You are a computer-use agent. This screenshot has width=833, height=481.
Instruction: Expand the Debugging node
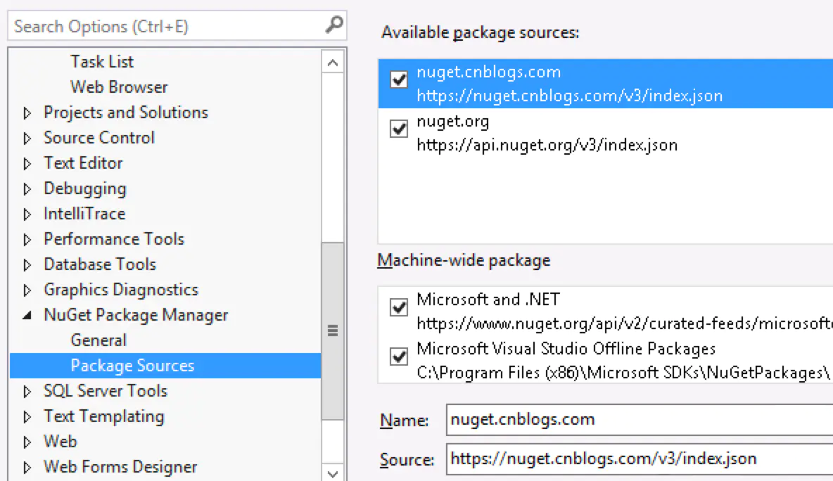[27, 189]
